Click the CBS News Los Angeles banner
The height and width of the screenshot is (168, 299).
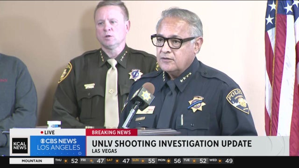58,146
